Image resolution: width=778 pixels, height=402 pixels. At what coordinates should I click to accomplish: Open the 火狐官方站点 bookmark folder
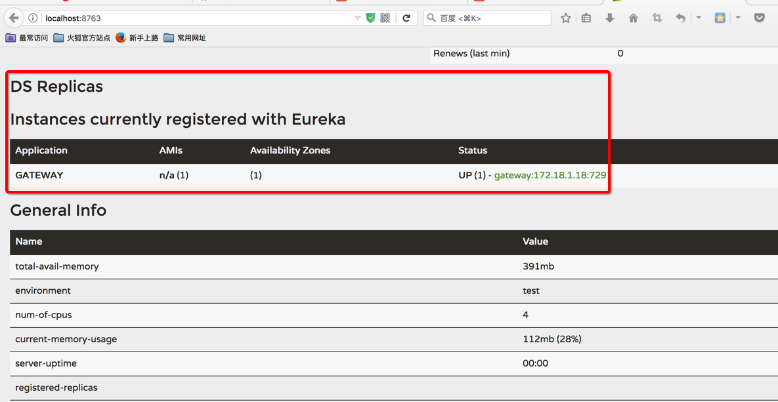(81, 38)
